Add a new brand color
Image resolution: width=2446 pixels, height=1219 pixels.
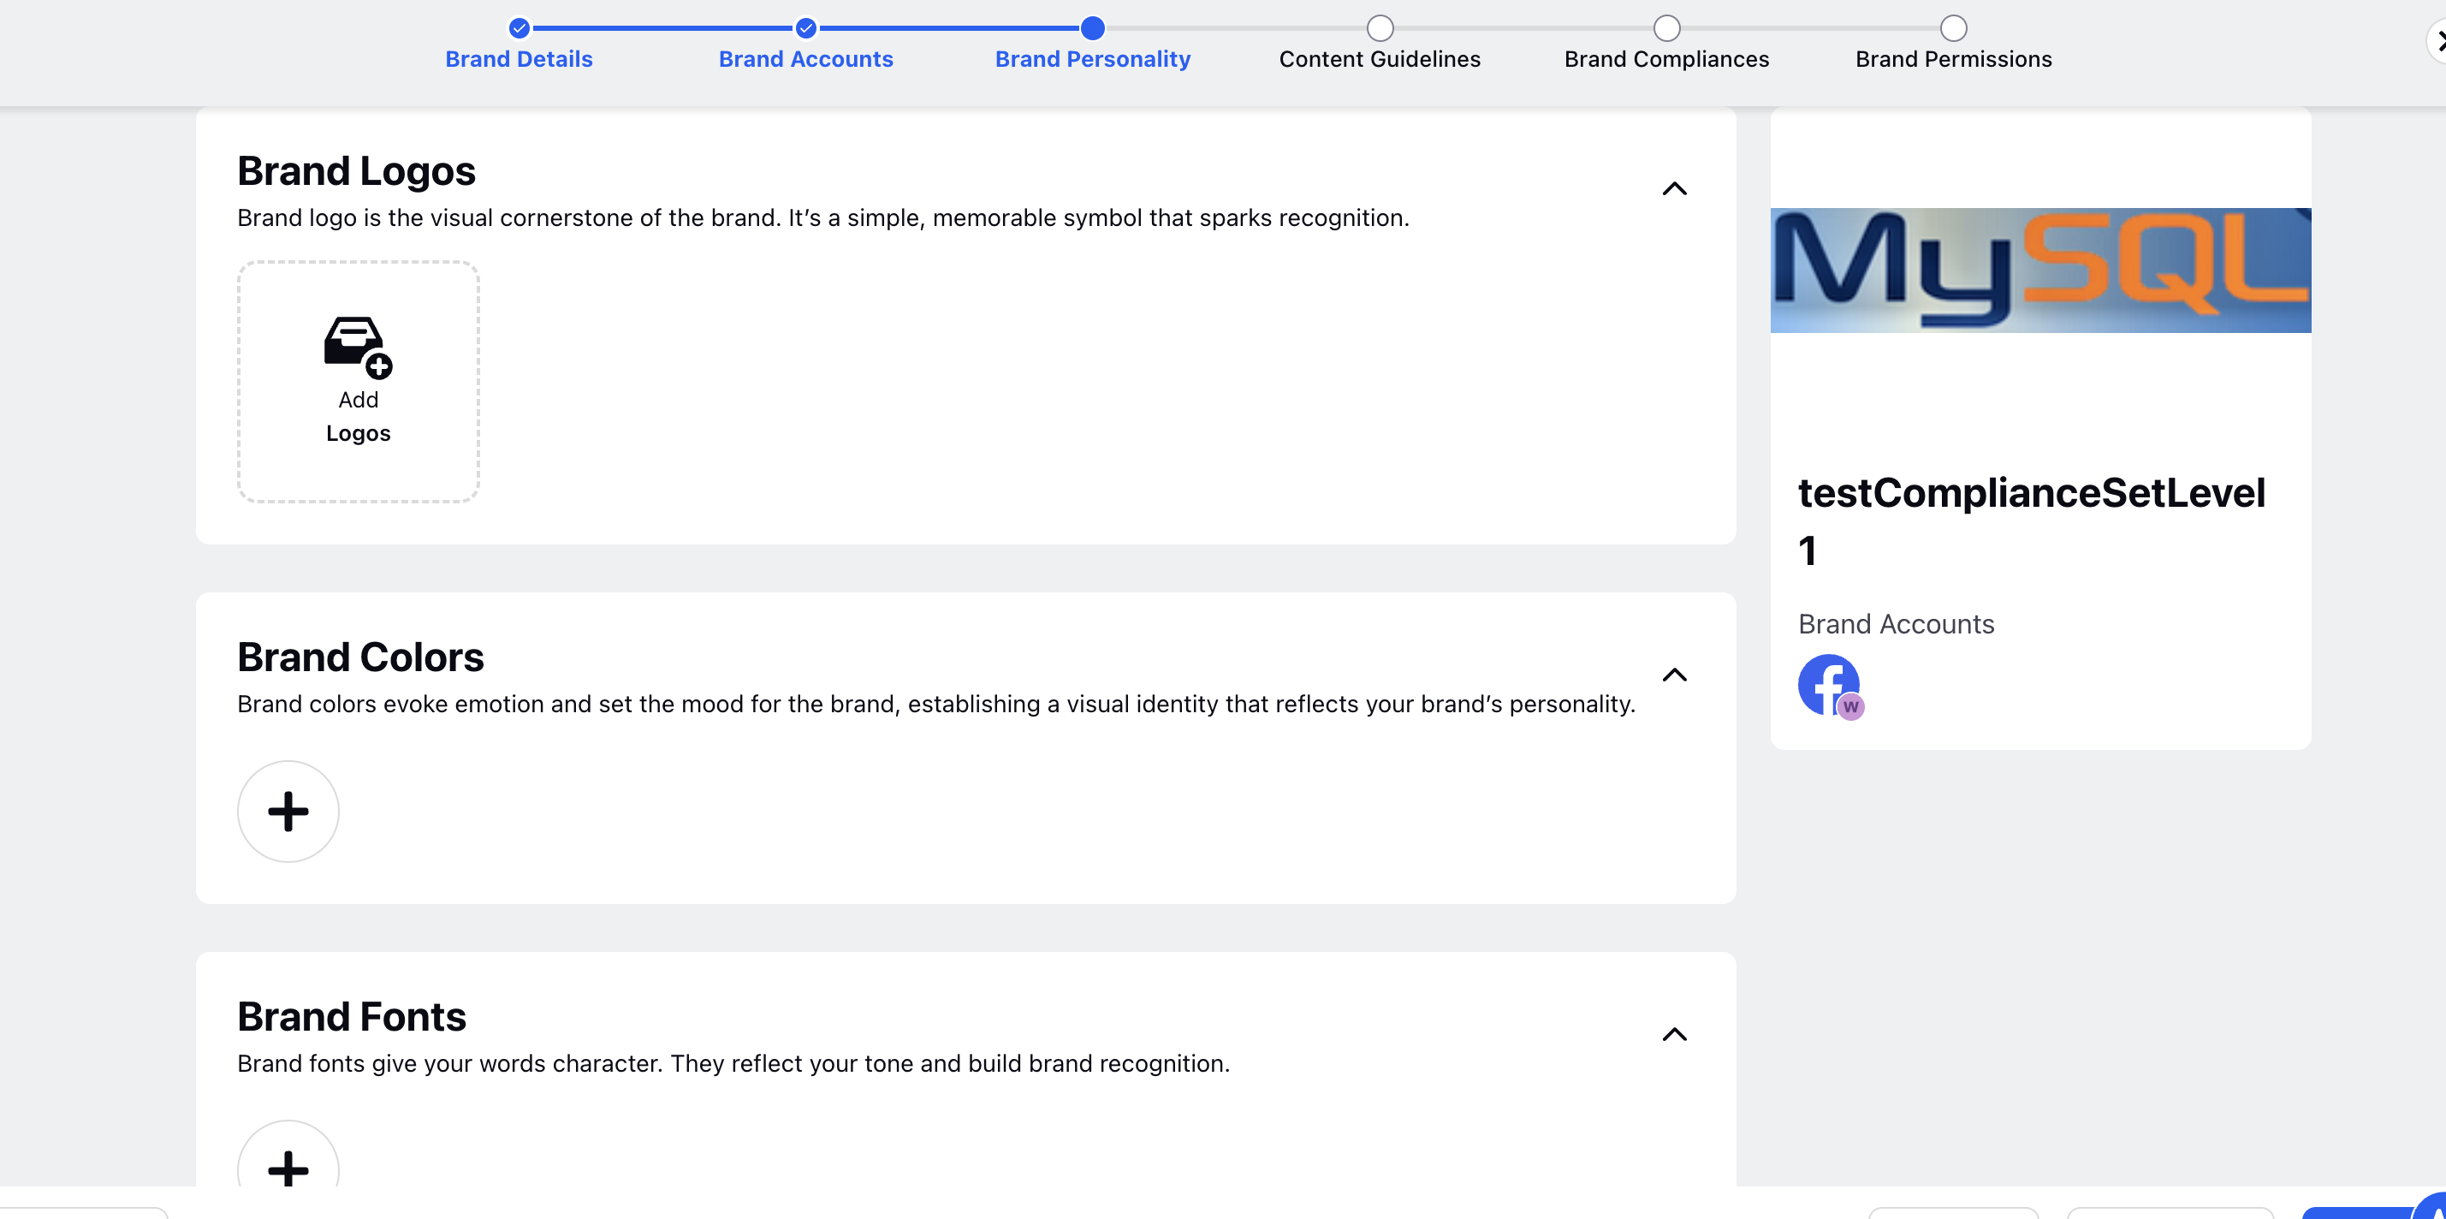pos(288,811)
